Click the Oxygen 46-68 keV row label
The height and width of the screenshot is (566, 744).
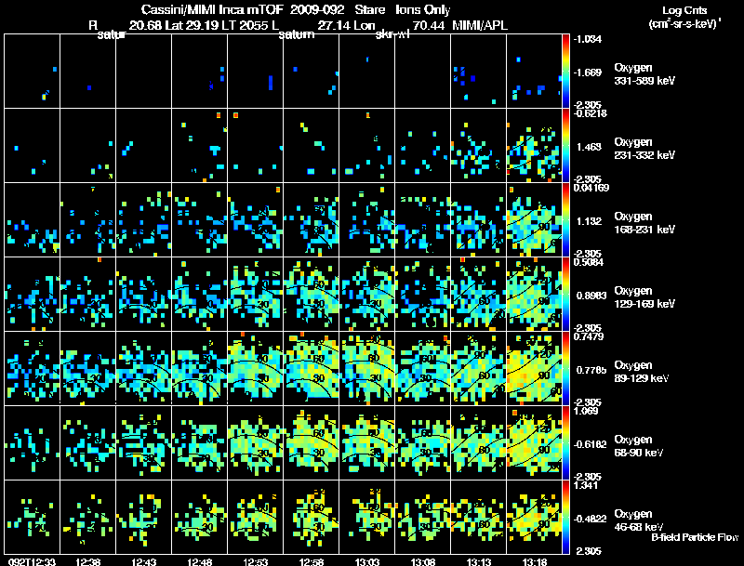coord(639,520)
